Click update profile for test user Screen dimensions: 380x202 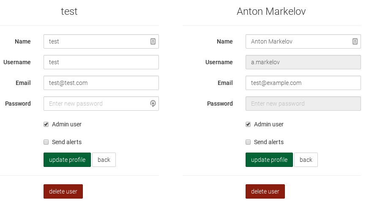click(x=67, y=160)
